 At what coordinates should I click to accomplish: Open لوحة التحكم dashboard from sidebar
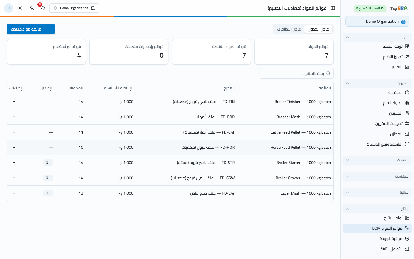pos(377,46)
